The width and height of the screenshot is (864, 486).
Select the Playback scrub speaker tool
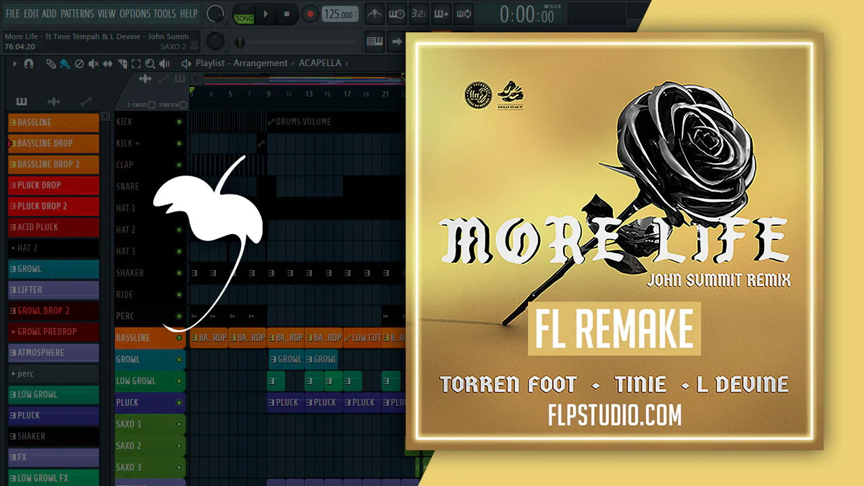(x=164, y=63)
